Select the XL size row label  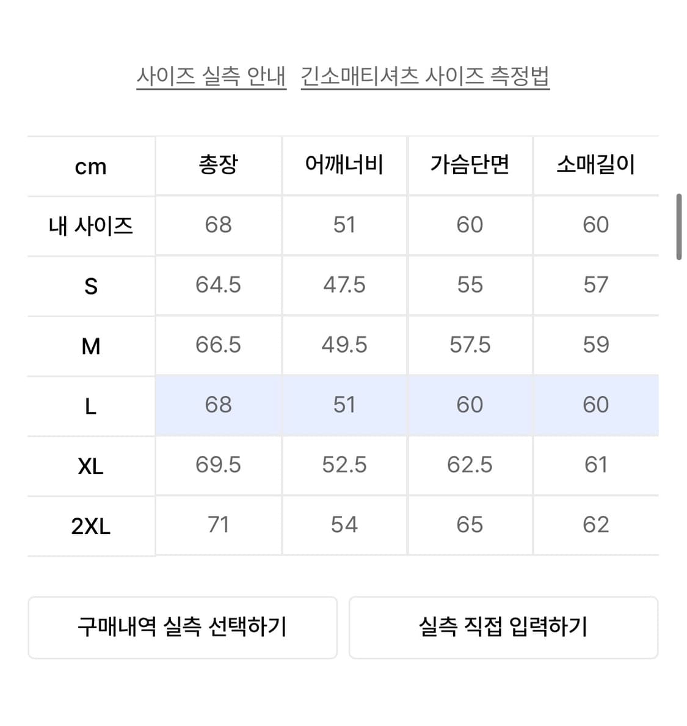click(90, 466)
